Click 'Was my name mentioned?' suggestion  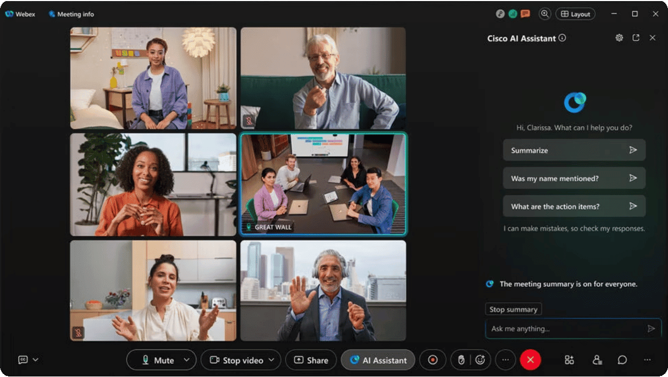(x=574, y=178)
